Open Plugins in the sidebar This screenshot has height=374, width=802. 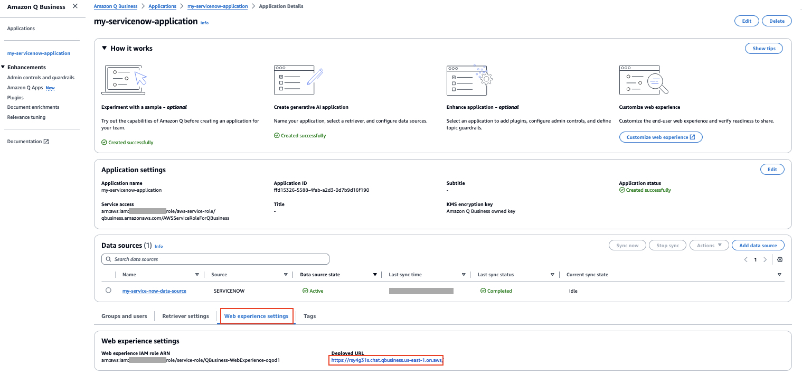click(15, 98)
